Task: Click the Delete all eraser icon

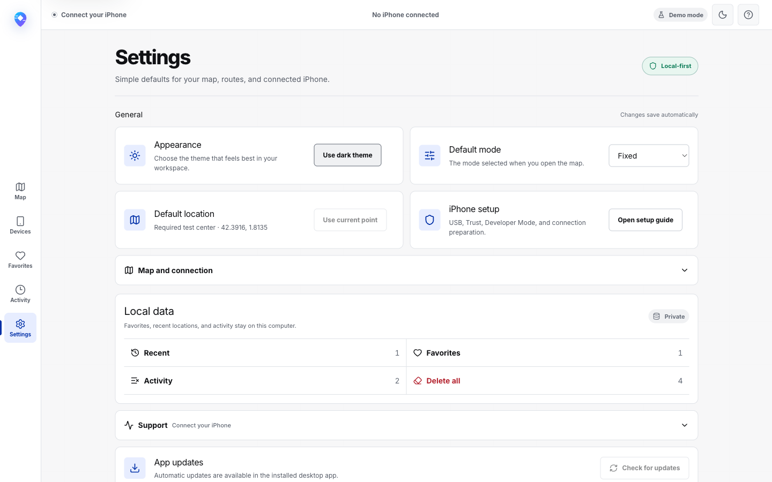Action: pyautogui.click(x=418, y=381)
